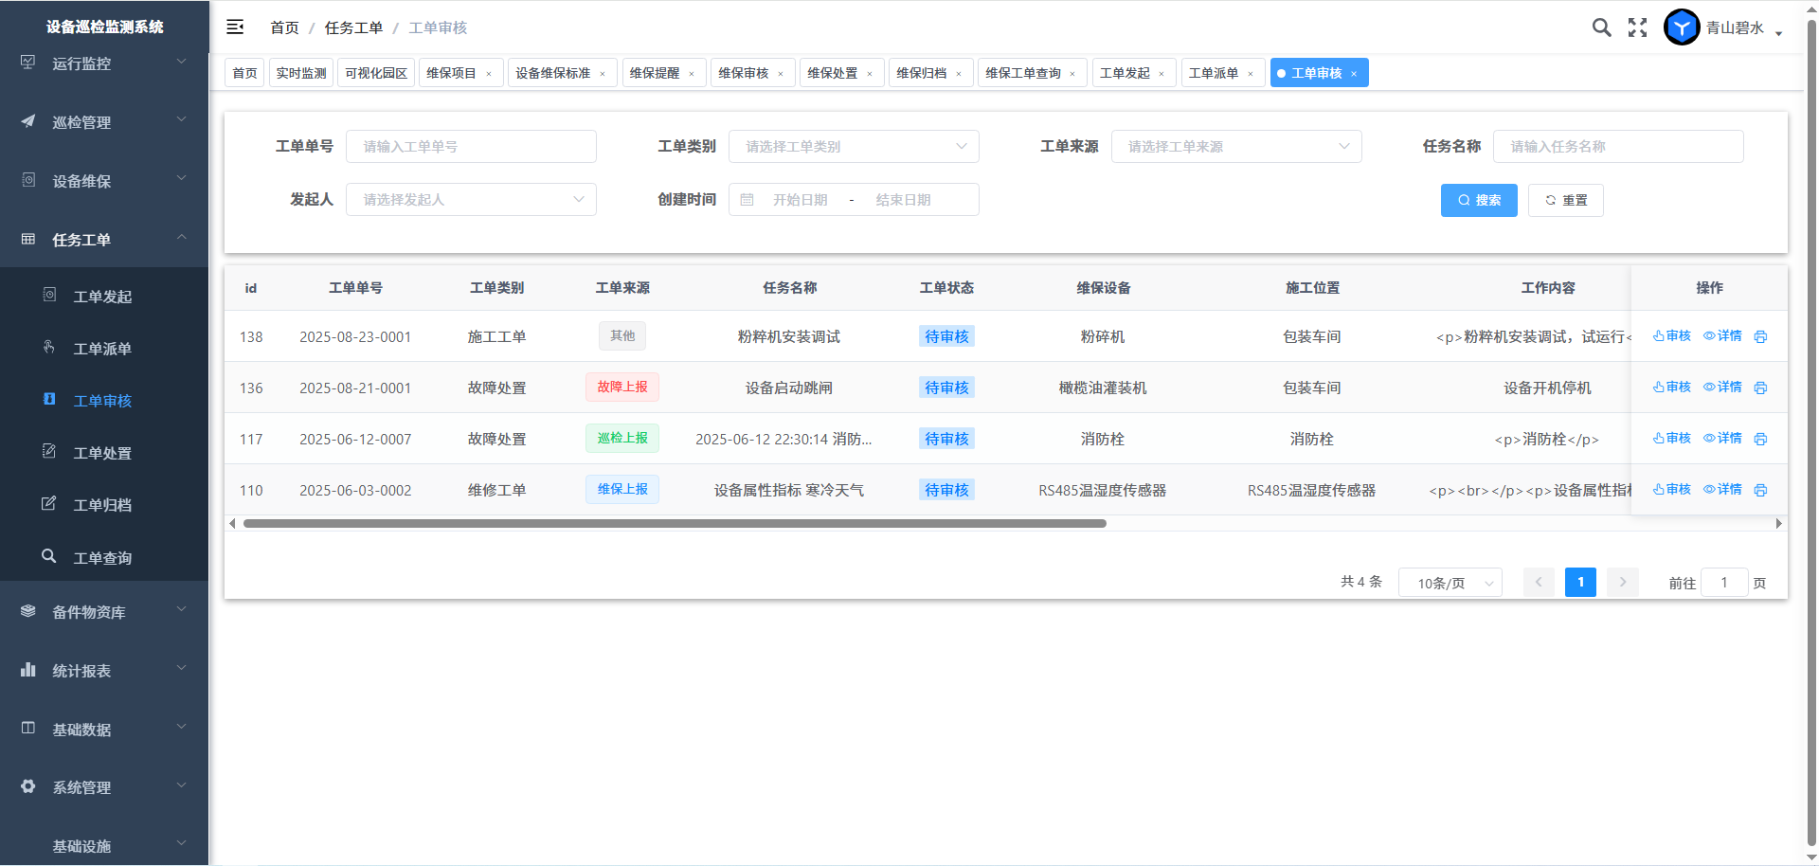Click the 工单单号 input field
Image resolution: width=1819 pixels, height=866 pixels.
471,147
